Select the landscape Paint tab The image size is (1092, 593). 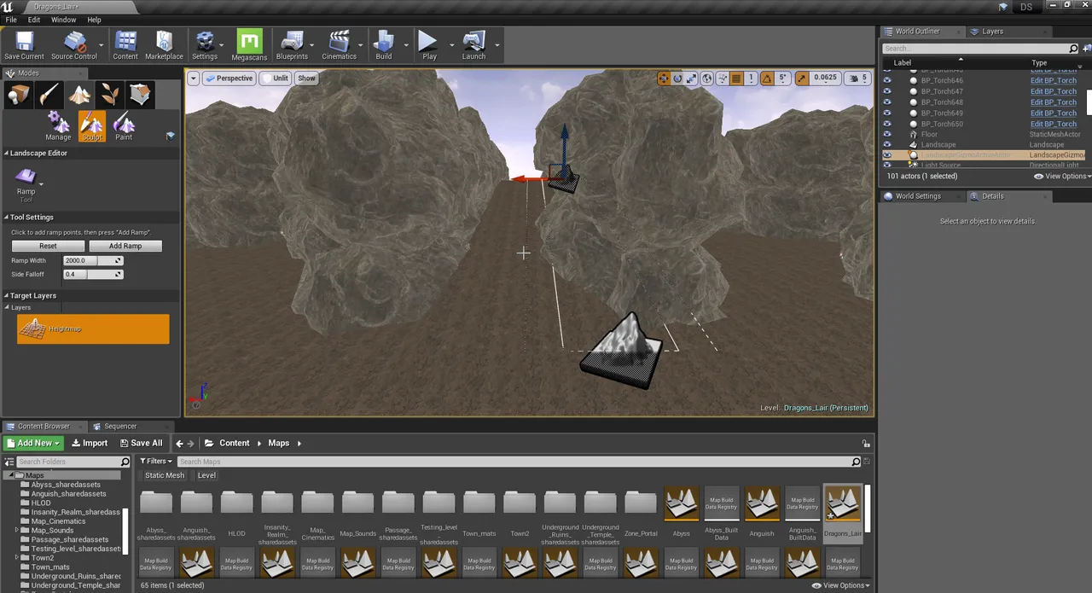[124, 125]
